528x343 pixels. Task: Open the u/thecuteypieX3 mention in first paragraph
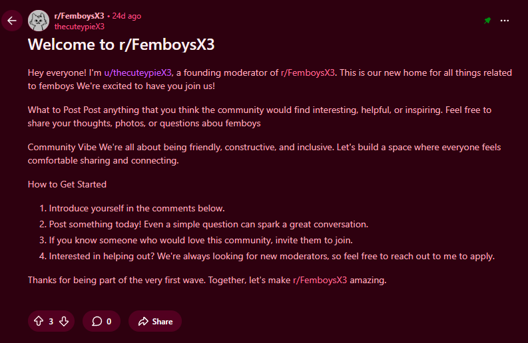[x=138, y=72]
